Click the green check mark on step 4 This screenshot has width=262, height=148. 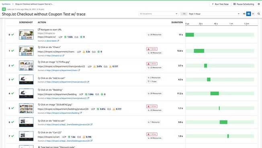[x=12, y=94]
